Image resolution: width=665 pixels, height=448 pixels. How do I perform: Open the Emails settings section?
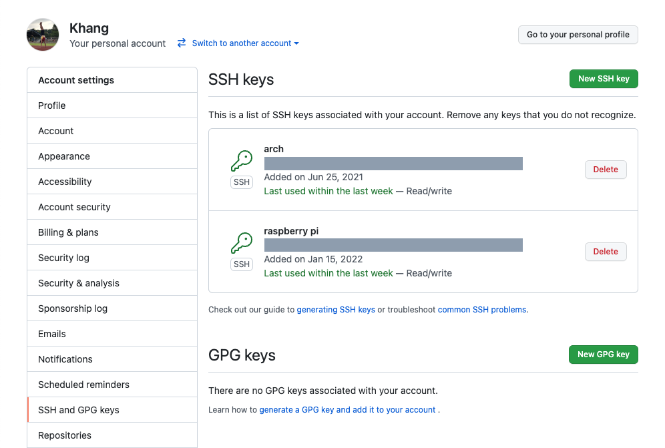(x=51, y=333)
